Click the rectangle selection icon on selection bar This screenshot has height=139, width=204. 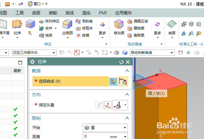(105, 53)
